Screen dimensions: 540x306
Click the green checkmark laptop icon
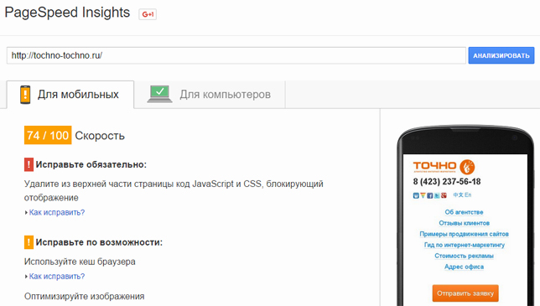click(160, 94)
